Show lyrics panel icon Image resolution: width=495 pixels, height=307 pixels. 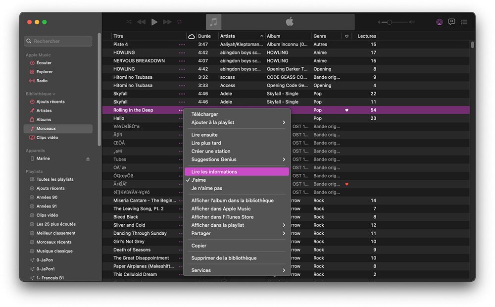[x=451, y=22]
